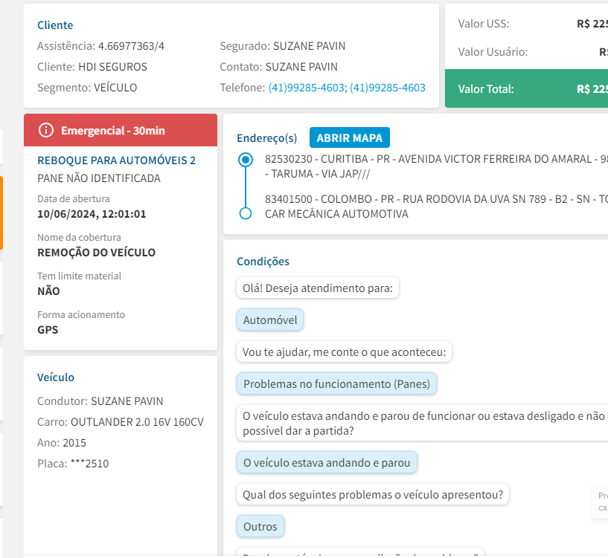
Task: Click the Valor Total green bar
Action: [527, 88]
